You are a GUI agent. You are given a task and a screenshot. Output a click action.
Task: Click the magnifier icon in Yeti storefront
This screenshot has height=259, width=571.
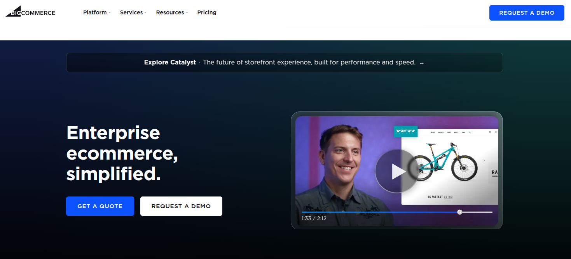[x=470, y=132]
